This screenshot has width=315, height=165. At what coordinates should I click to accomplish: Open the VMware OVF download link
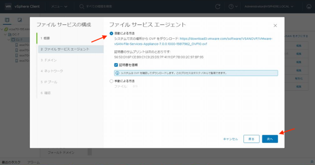(x=193, y=41)
